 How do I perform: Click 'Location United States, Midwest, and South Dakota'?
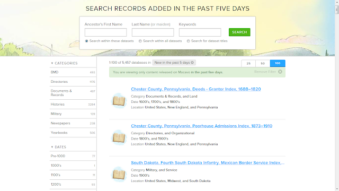(171, 181)
